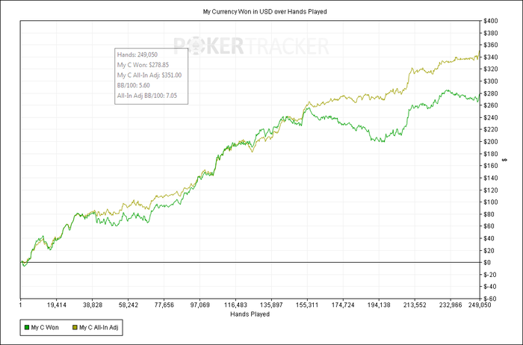Click the 19,414 x-axis tick label
This screenshot has height=345, width=523.
click(x=56, y=305)
